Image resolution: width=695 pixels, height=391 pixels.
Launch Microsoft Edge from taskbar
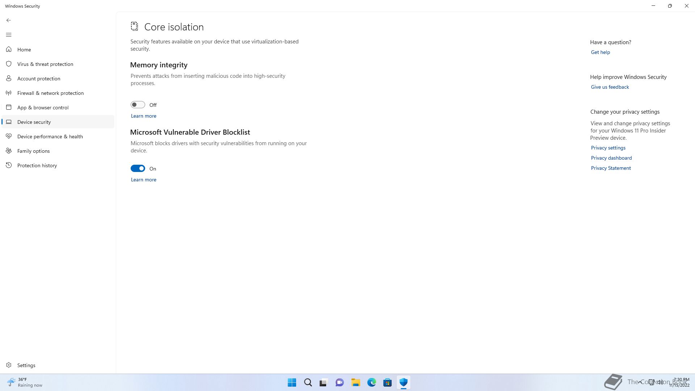click(x=372, y=382)
